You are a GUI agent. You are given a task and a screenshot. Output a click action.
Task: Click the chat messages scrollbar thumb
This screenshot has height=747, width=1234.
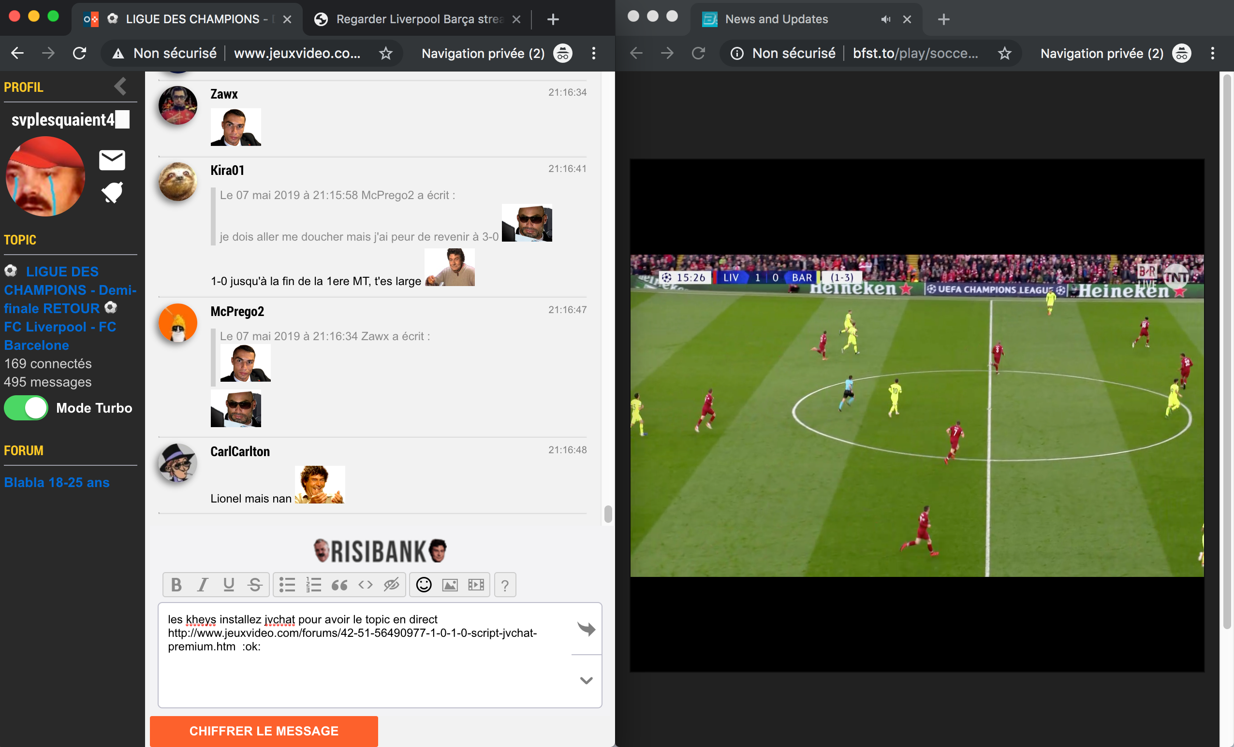(607, 514)
